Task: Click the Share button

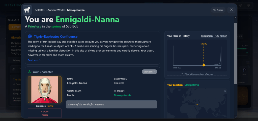Action: point(218,10)
